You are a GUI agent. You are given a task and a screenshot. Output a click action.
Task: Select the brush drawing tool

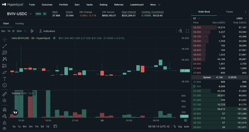5,72
